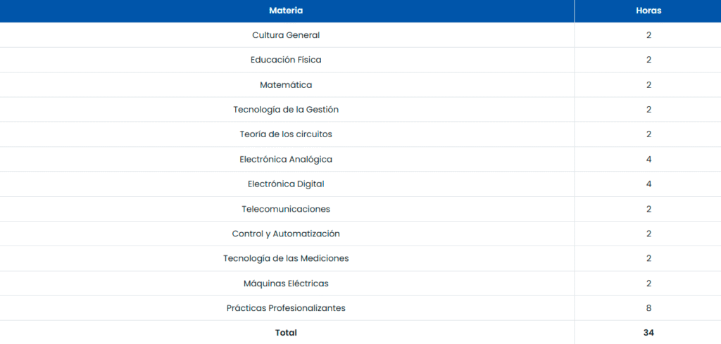Click Prácticas Profesionalizantes subject cell
Image resolution: width=721 pixels, height=344 pixels.
[286, 308]
